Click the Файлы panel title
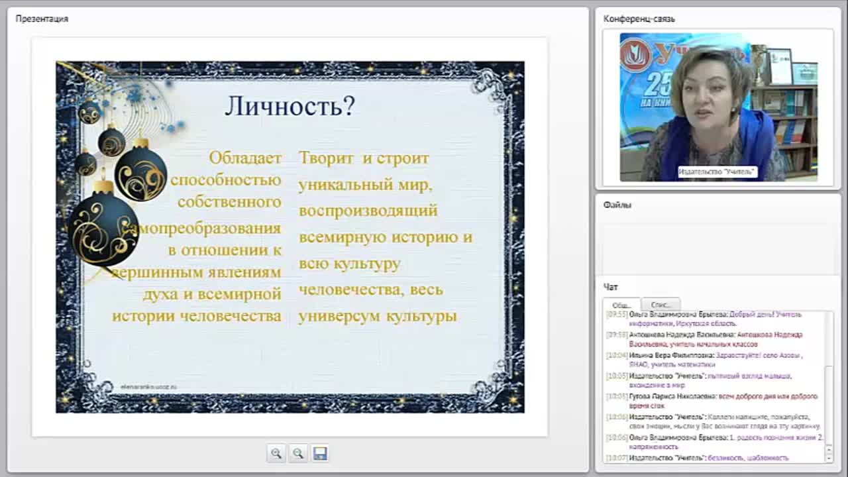This screenshot has height=477, width=848. coord(617,205)
